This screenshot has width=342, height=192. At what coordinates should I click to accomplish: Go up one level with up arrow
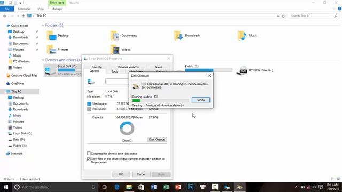[x=23, y=16]
